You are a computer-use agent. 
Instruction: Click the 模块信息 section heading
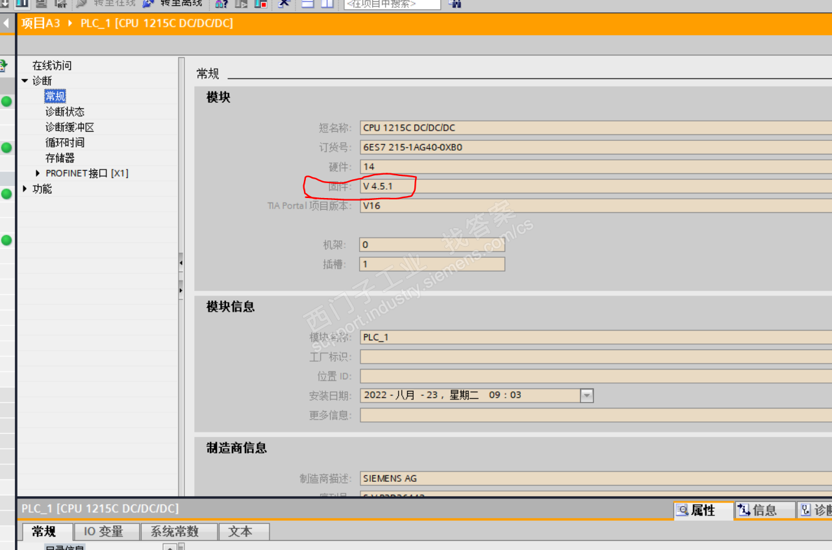click(x=231, y=306)
